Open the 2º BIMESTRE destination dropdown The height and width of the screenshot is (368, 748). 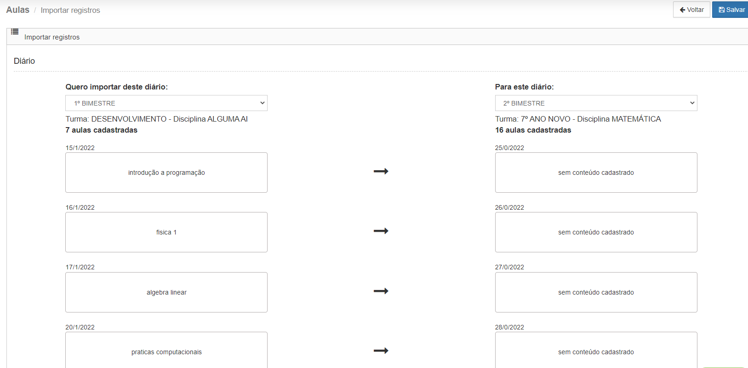pyautogui.click(x=596, y=103)
